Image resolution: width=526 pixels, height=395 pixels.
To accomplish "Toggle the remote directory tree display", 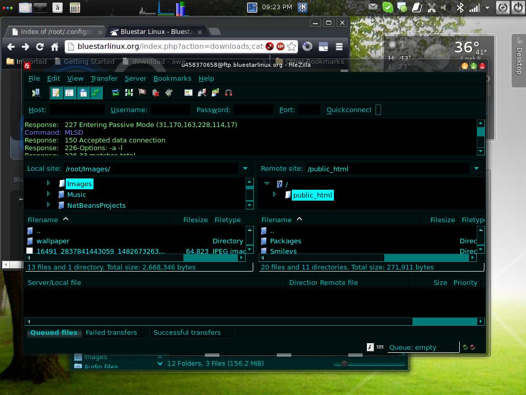I will (x=83, y=93).
